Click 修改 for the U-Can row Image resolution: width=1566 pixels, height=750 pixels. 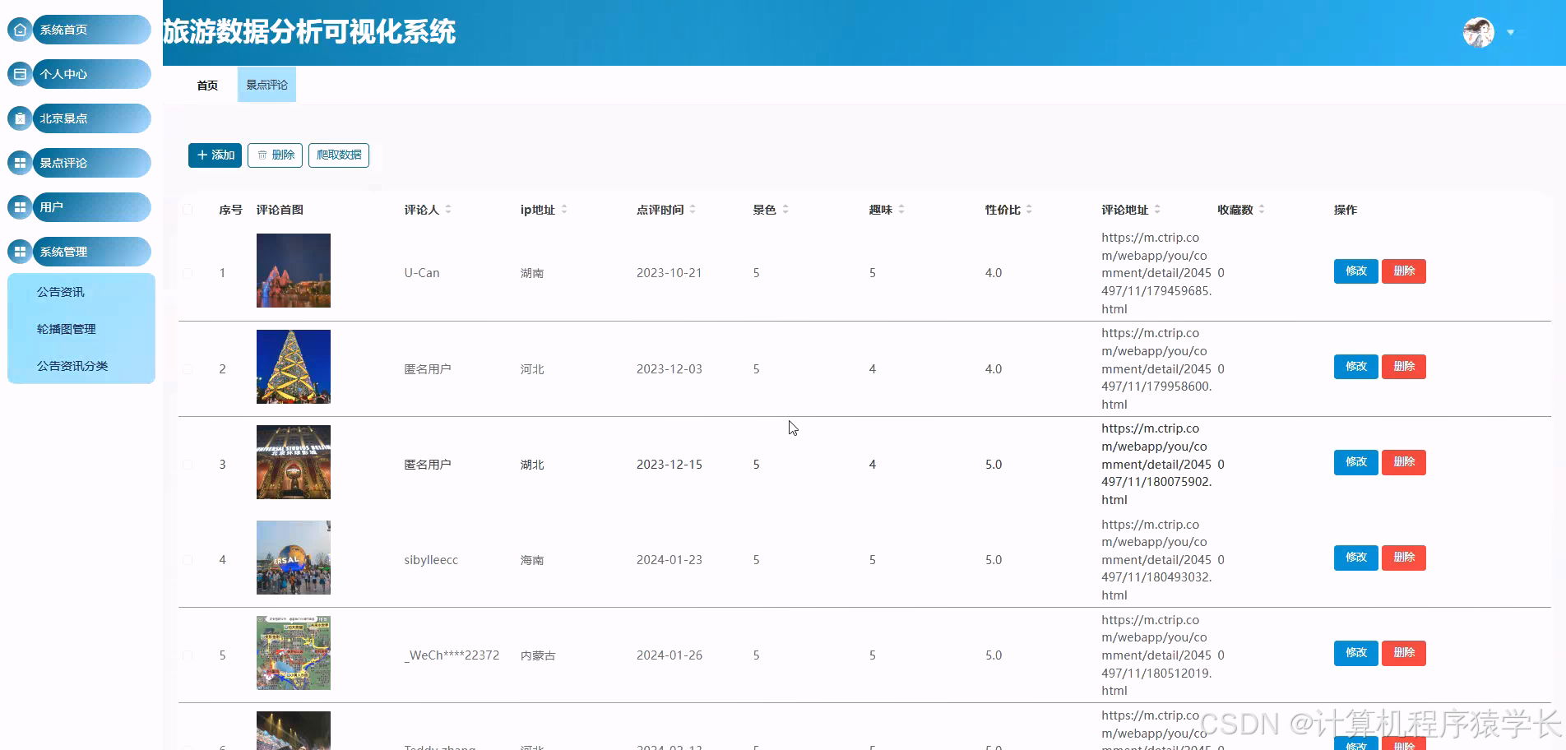coord(1355,271)
